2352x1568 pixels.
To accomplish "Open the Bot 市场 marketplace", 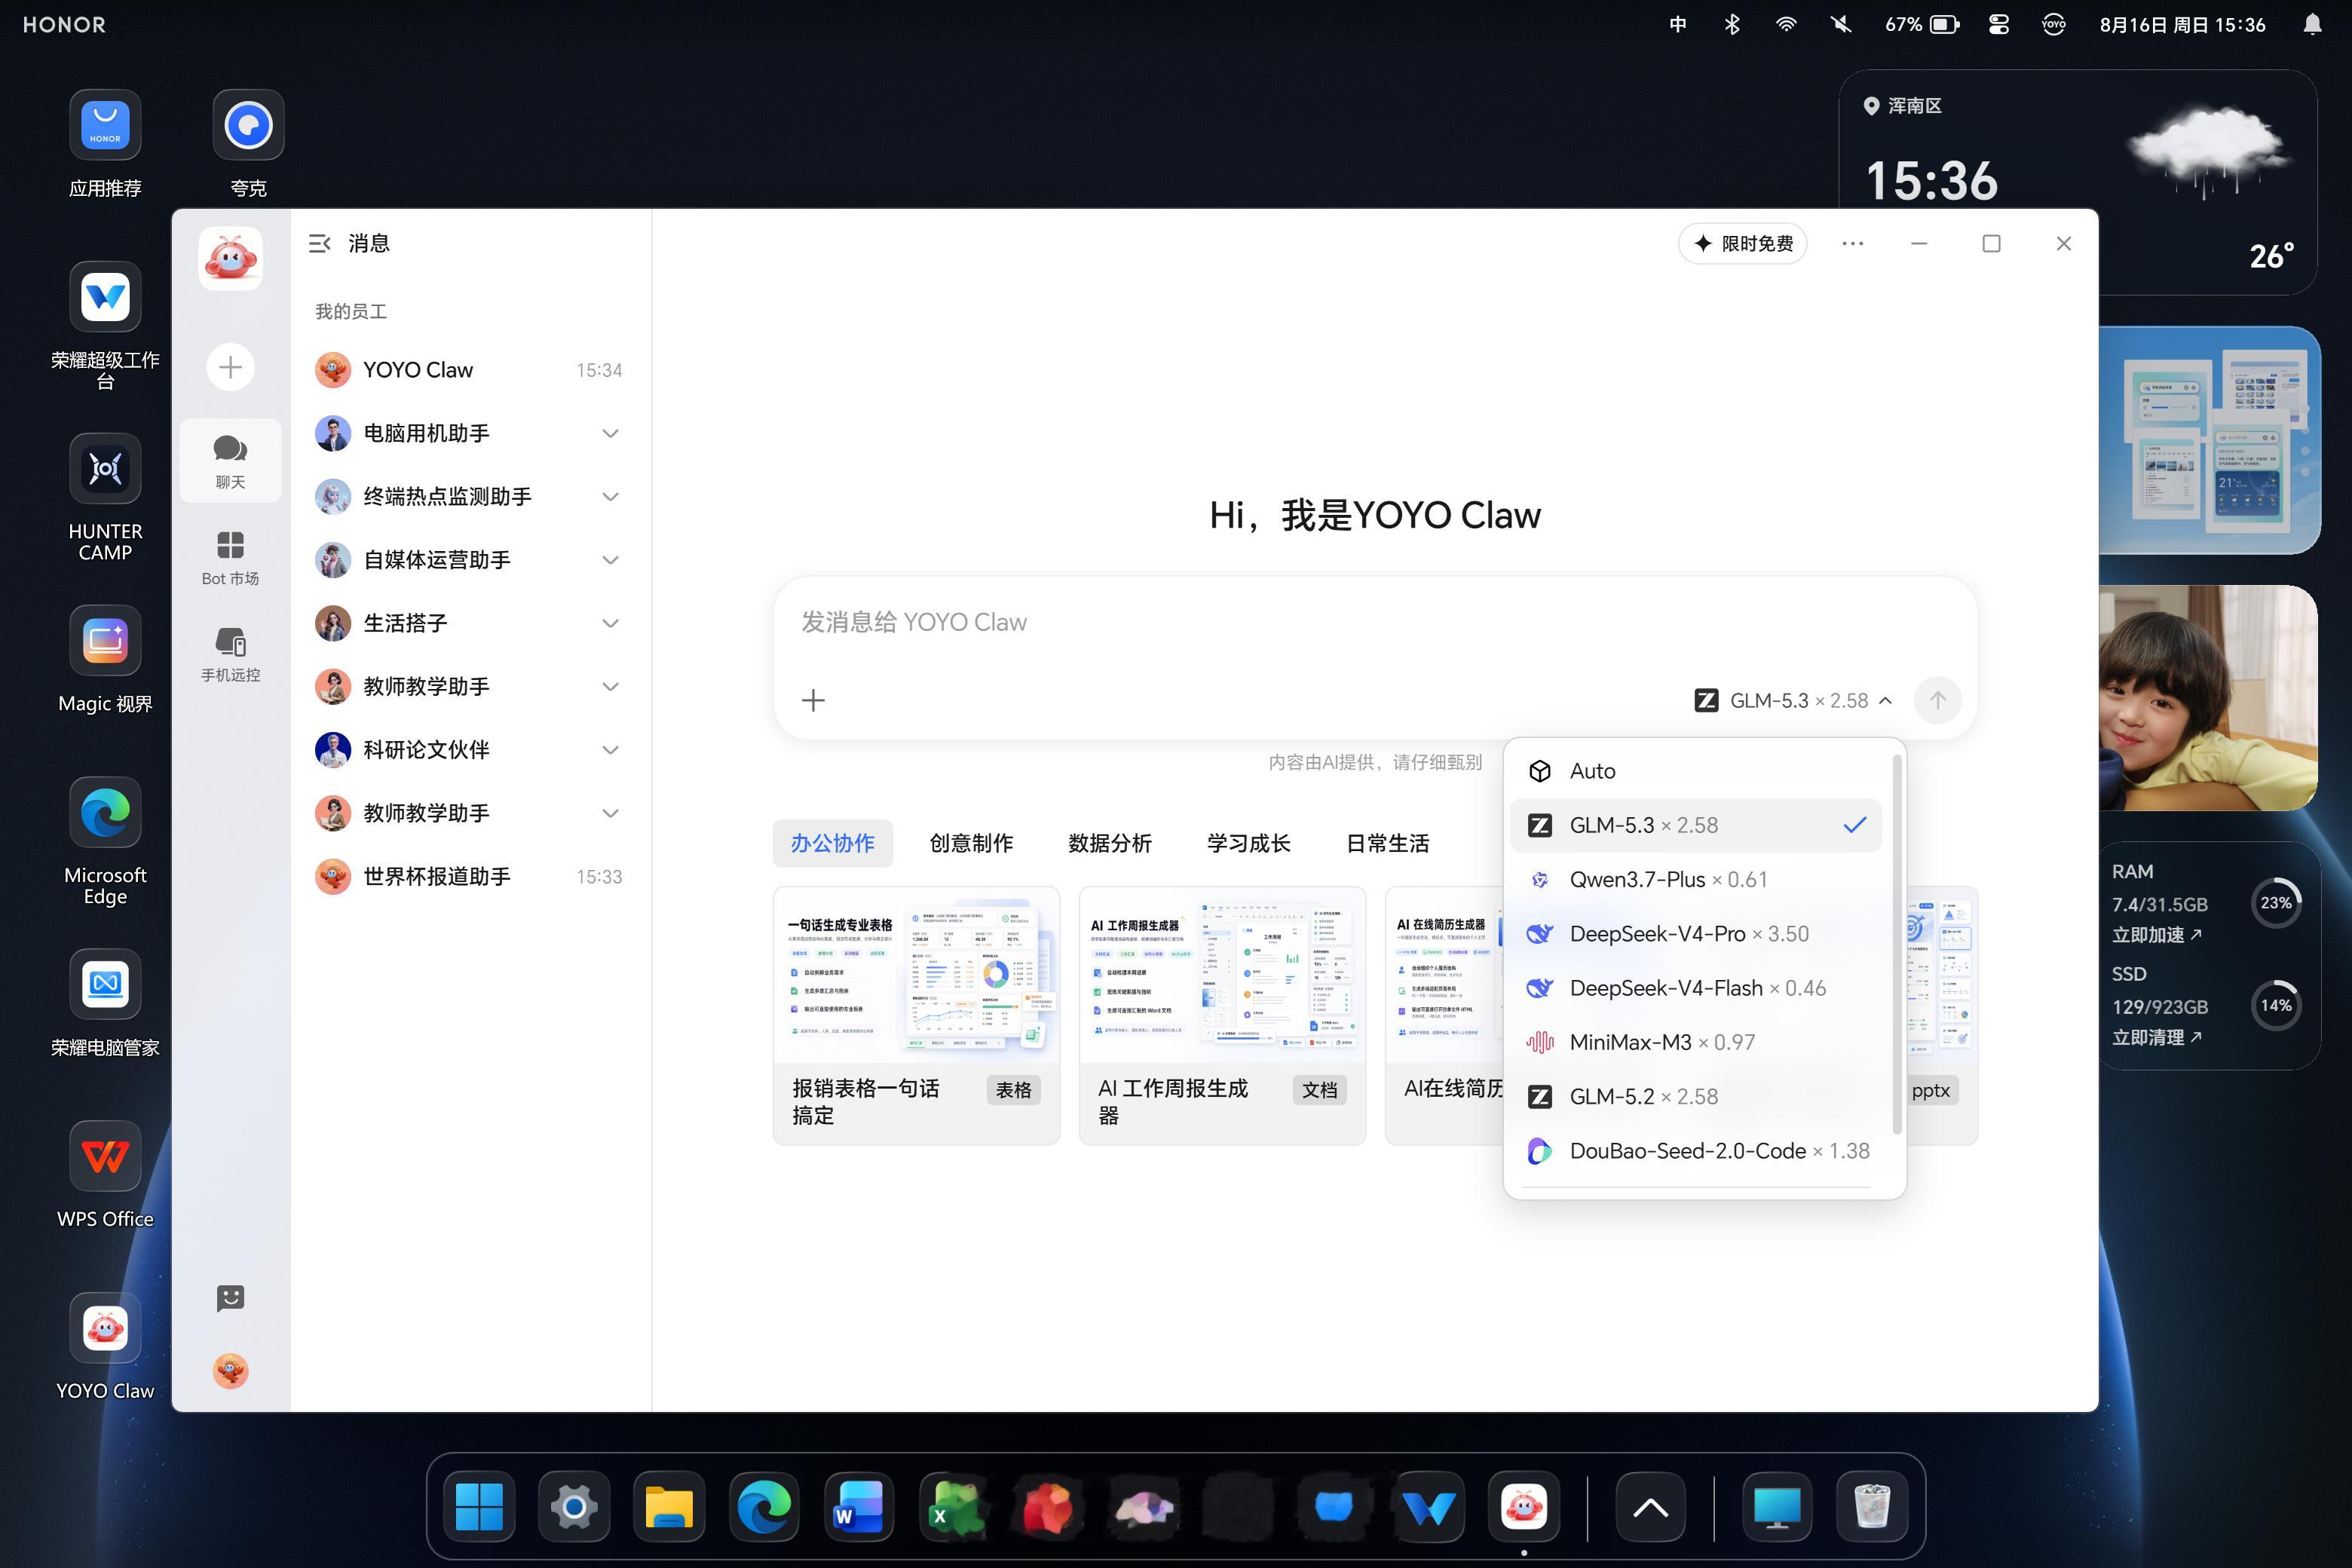I will click(230, 558).
